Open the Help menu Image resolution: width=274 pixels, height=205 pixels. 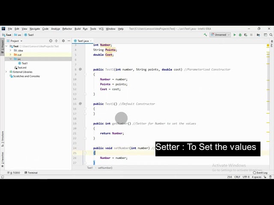121,29
